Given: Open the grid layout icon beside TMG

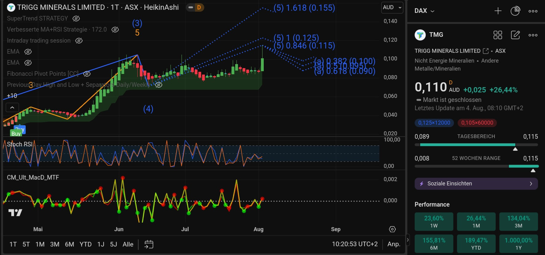Looking at the screenshot, I should point(498,35).
